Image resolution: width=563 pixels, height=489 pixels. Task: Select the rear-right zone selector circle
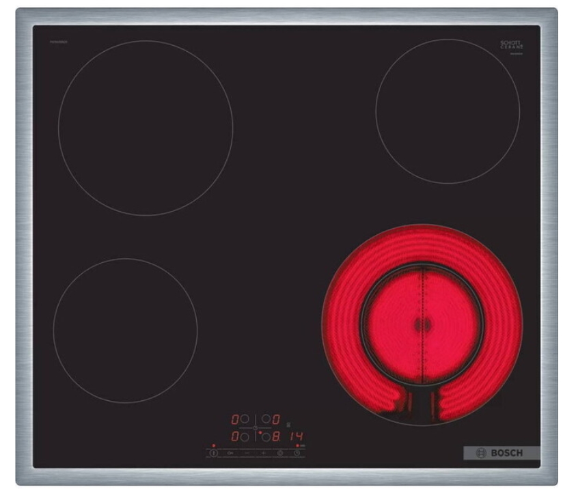(266, 419)
